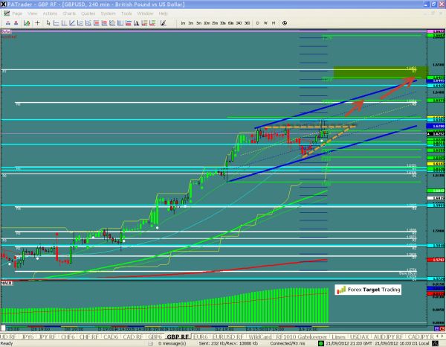Select the 1m timeframe button
Image resolution: width=446 pixels, height=347 pixels.
pos(183,24)
